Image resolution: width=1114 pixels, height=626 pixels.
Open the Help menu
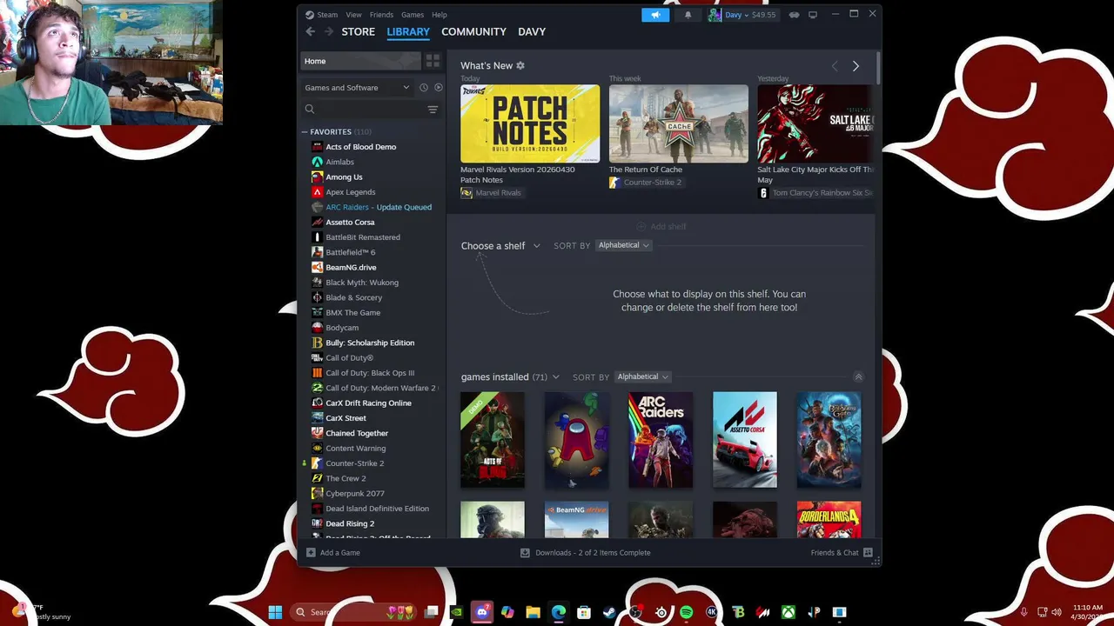(440, 15)
